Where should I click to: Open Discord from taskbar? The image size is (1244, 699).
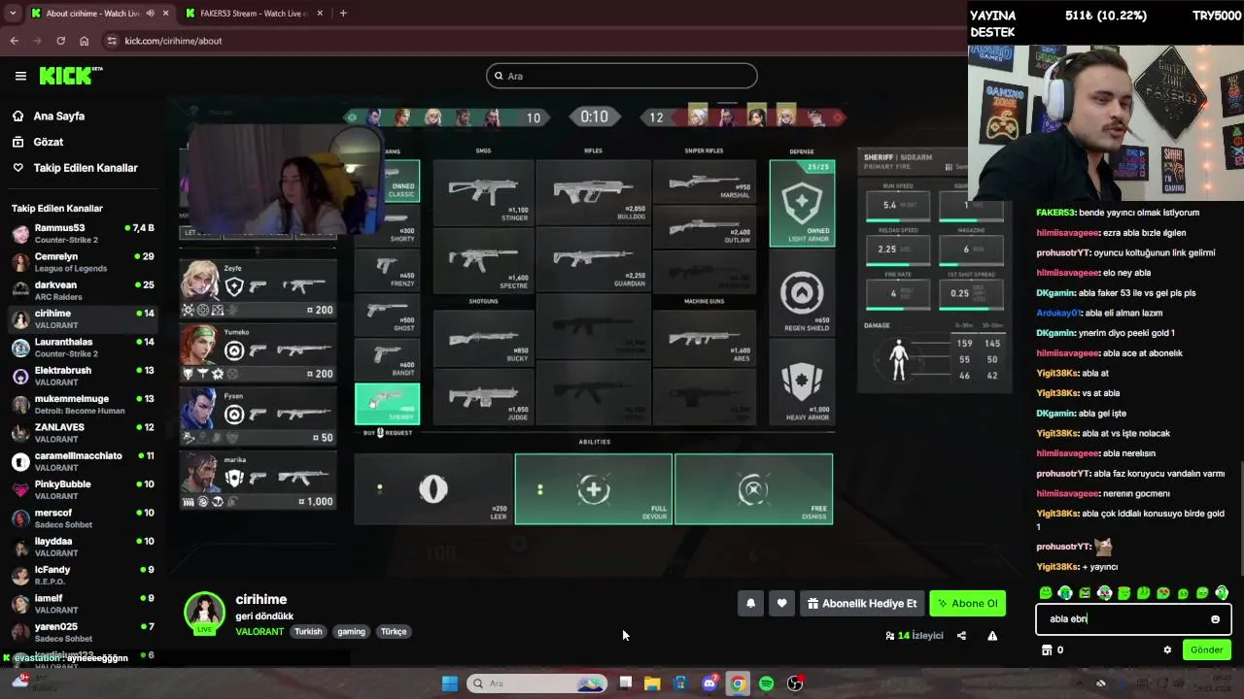710,683
